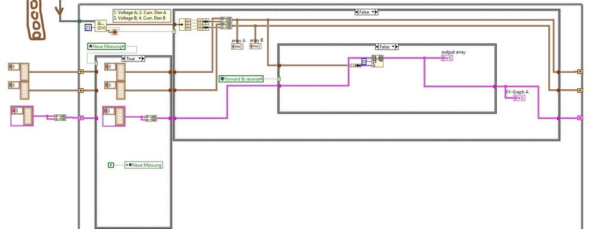Select the pink array constant outside the loop
This screenshot has height=229, width=601.
22,116
